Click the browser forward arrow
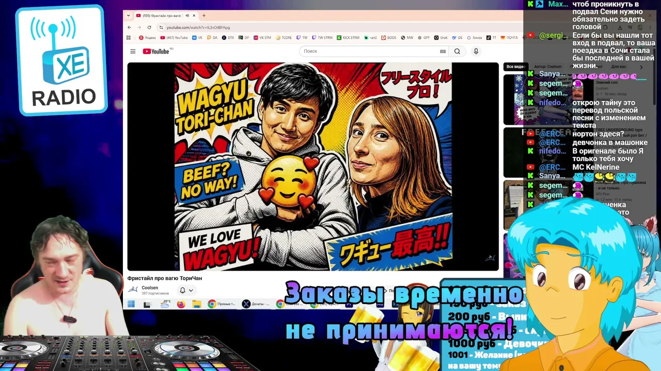Screen dimensions: 661x371 pyautogui.click(x=139, y=27)
